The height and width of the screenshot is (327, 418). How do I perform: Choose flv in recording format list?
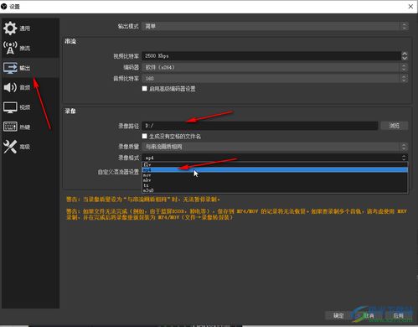(275, 164)
